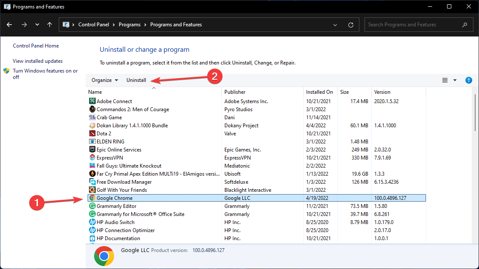Select the HP Documentation icon
This screenshot has height=269, width=479.
pos(92,238)
